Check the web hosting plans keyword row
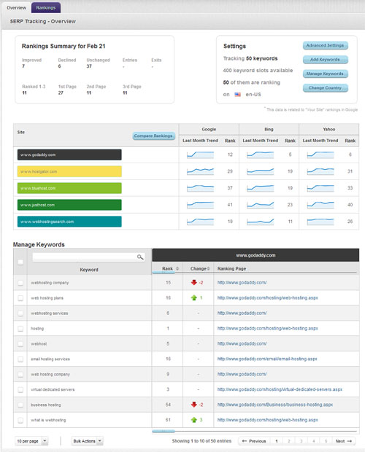The image size is (365, 452). coord(20,298)
